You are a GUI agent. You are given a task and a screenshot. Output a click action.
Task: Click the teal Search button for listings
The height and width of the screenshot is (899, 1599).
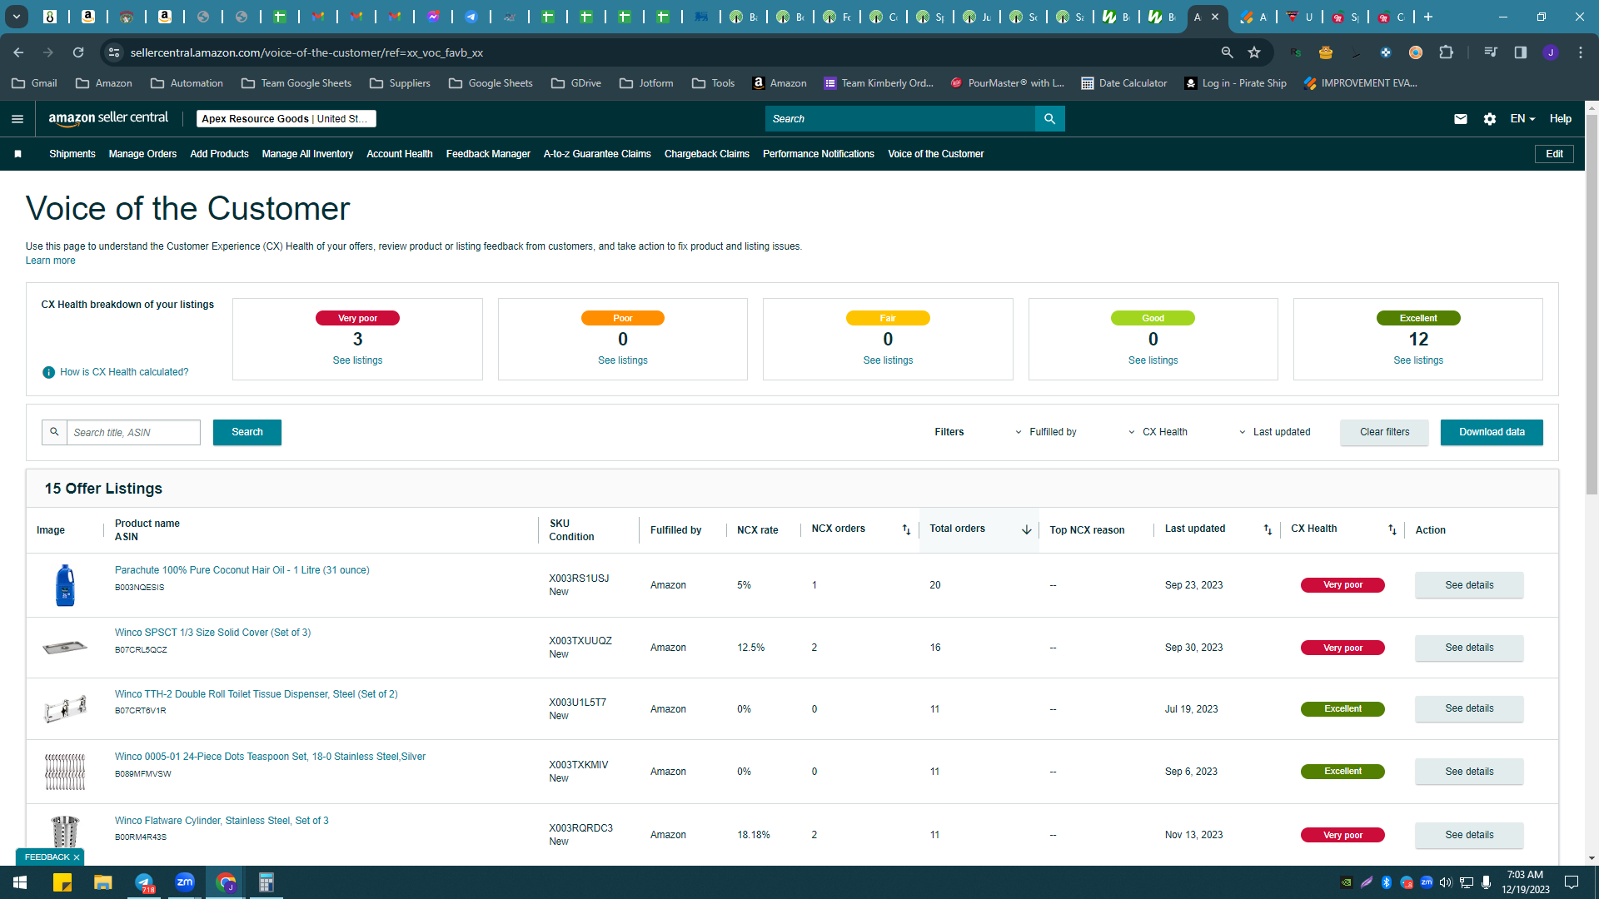tap(247, 432)
